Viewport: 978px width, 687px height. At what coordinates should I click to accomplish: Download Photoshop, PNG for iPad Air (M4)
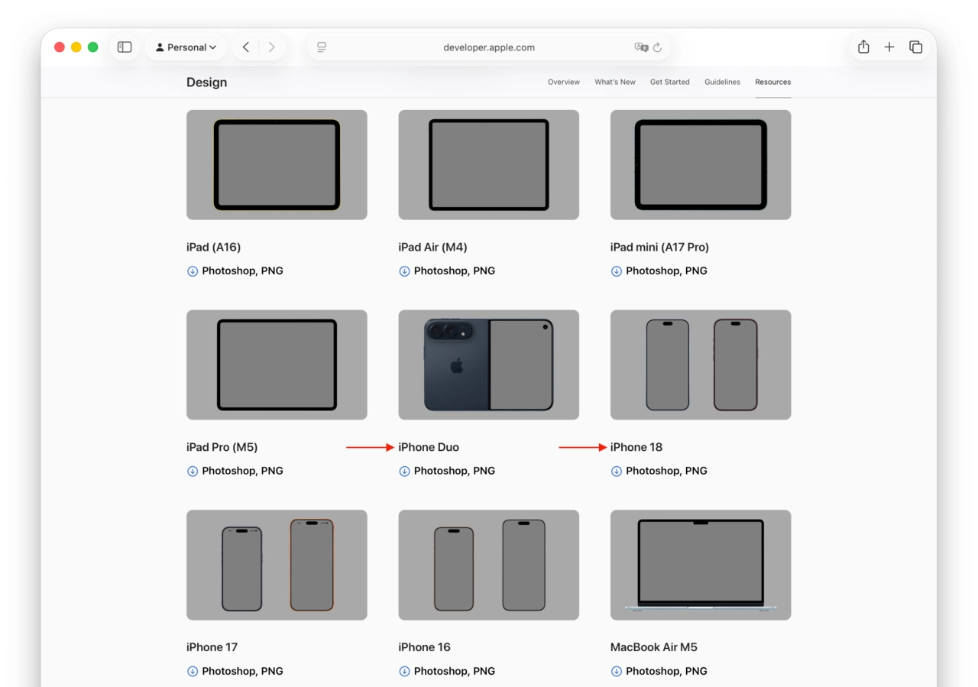pos(455,271)
